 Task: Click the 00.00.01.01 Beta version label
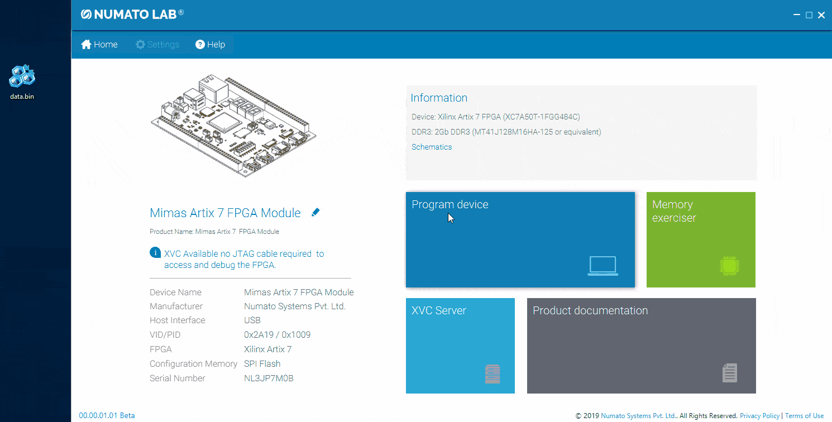tap(107, 415)
